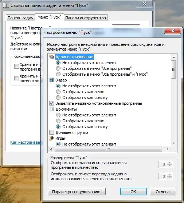
Task: Select 'Не отображать этот элемент' under Видео
Action: coord(58,86)
